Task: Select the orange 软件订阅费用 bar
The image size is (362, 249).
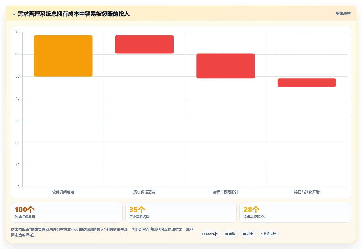Action: (x=63, y=56)
